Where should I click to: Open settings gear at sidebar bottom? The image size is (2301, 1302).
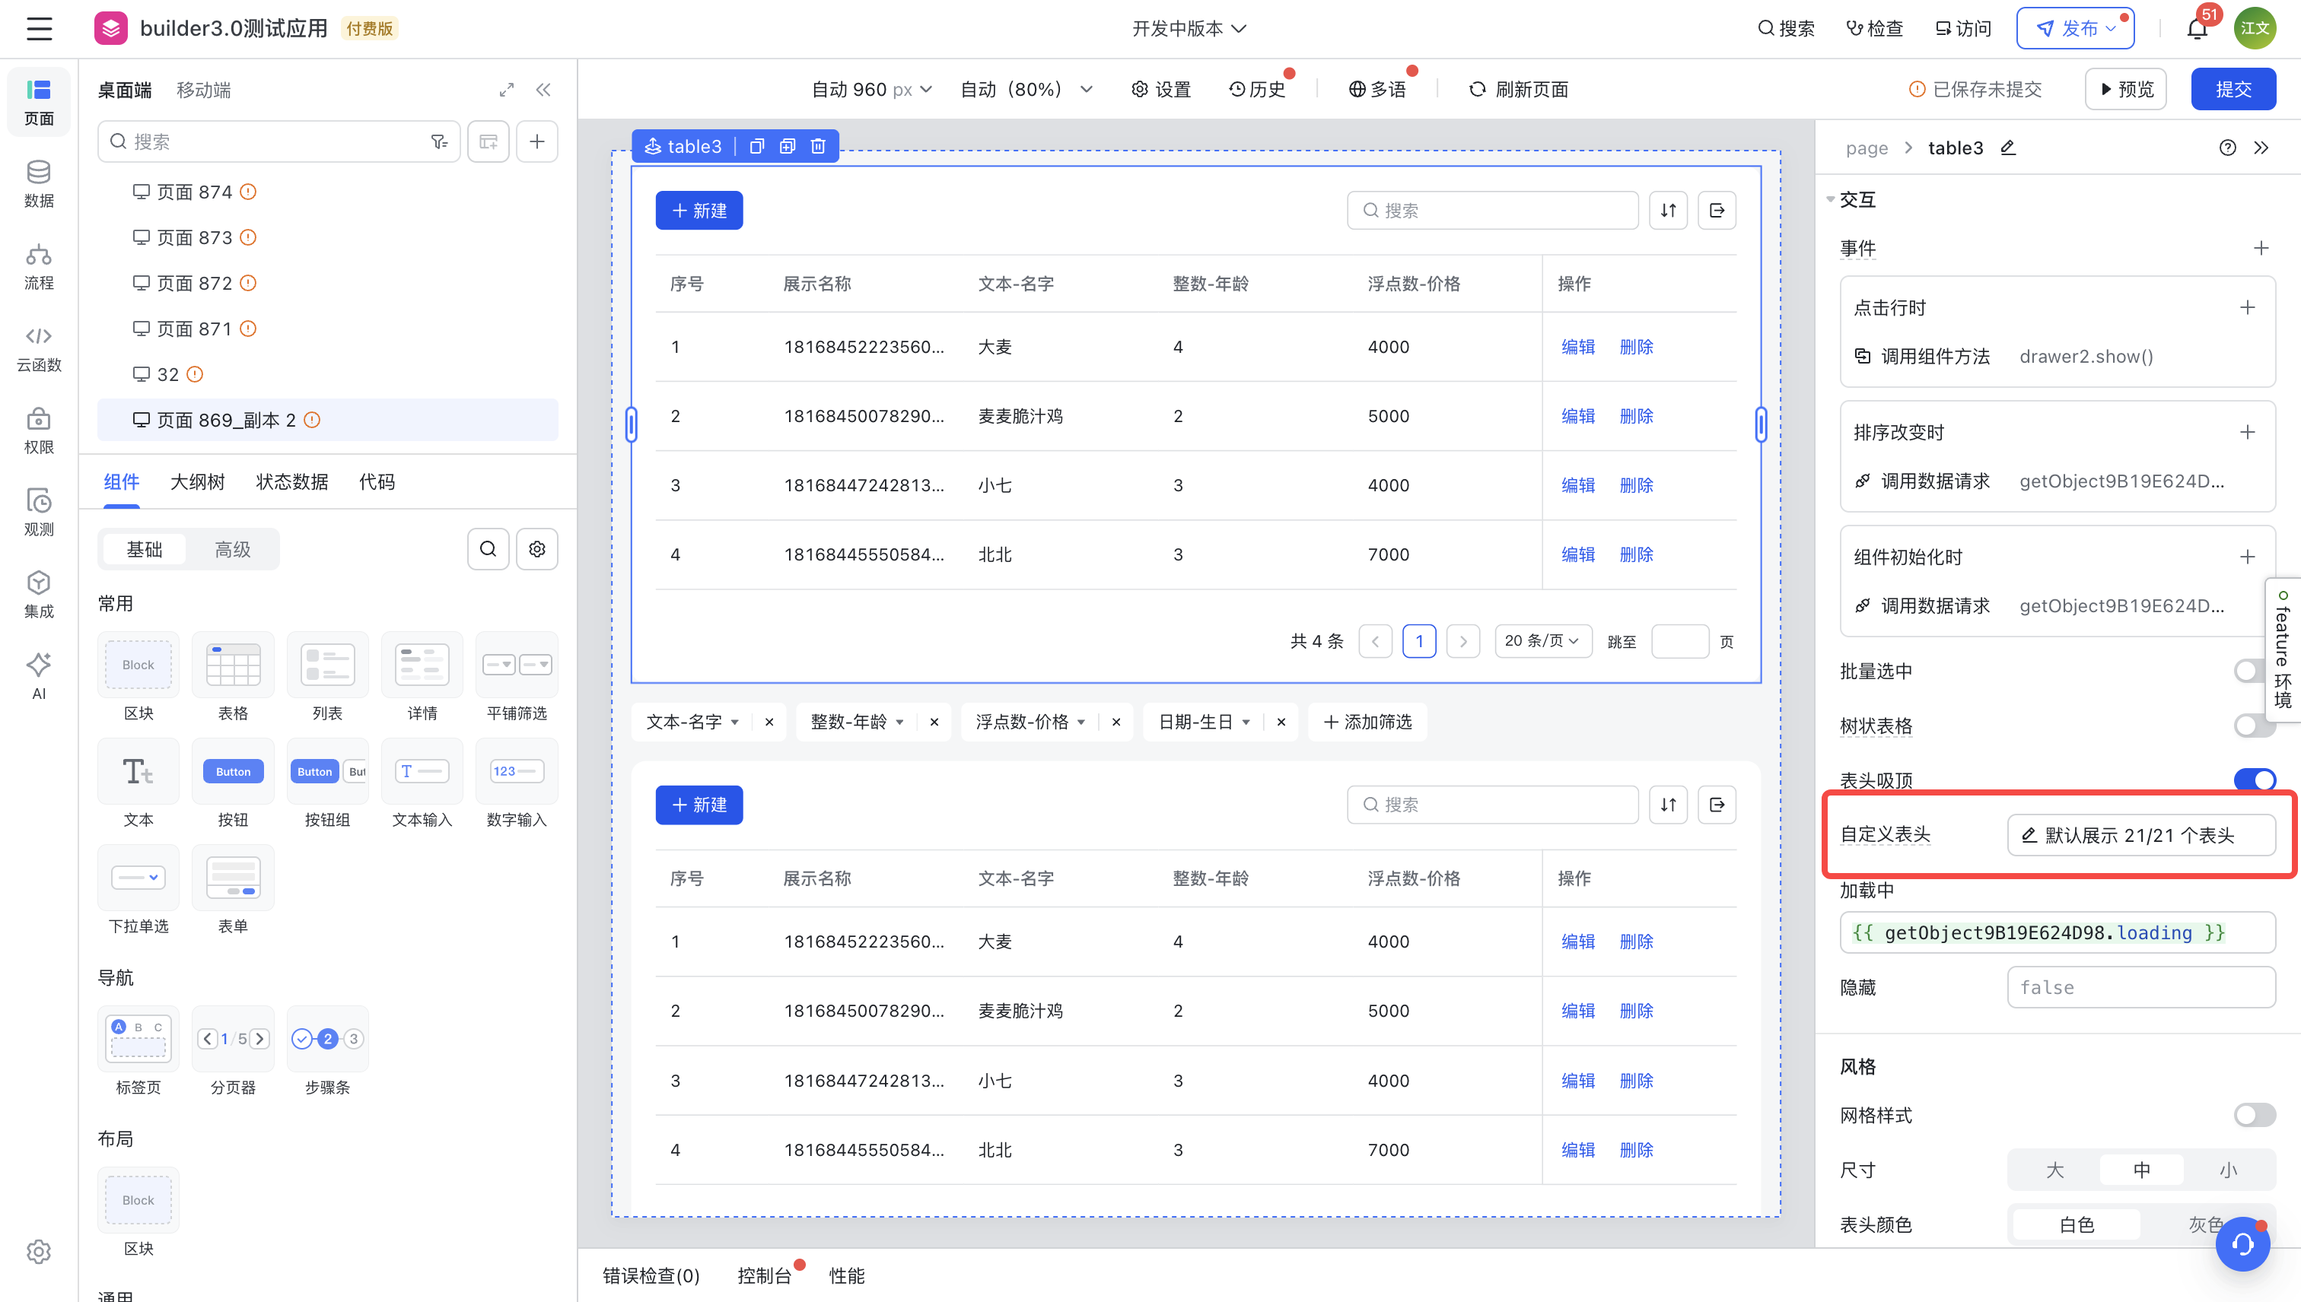[x=39, y=1251]
